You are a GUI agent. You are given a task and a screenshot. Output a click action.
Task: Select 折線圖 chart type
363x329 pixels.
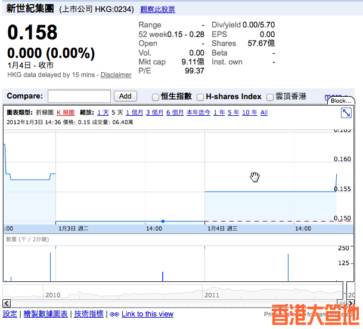(x=45, y=113)
